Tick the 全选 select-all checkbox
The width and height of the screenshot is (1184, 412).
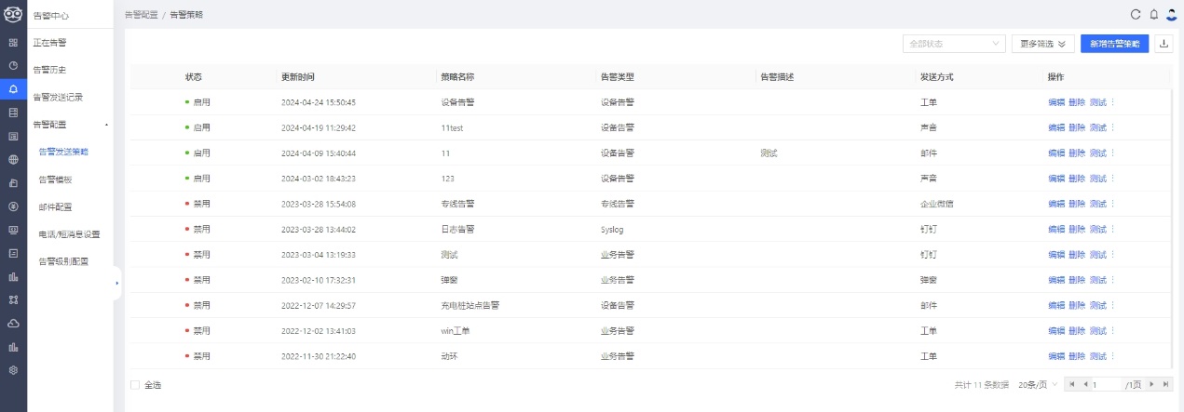(135, 384)
